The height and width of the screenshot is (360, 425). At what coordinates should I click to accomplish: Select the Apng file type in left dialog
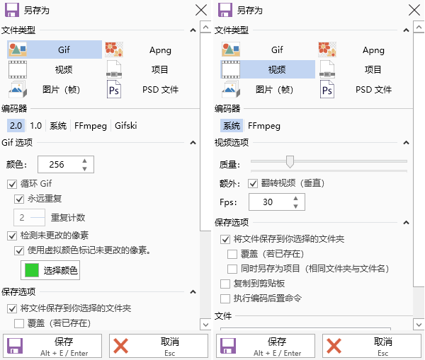tap(152, 50)
